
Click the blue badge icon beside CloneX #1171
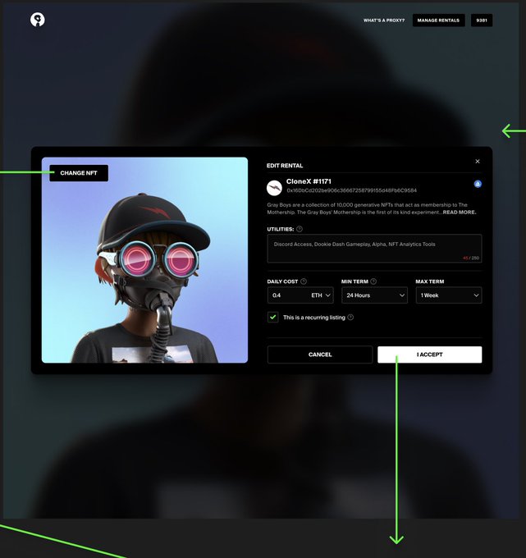(478, 184)
